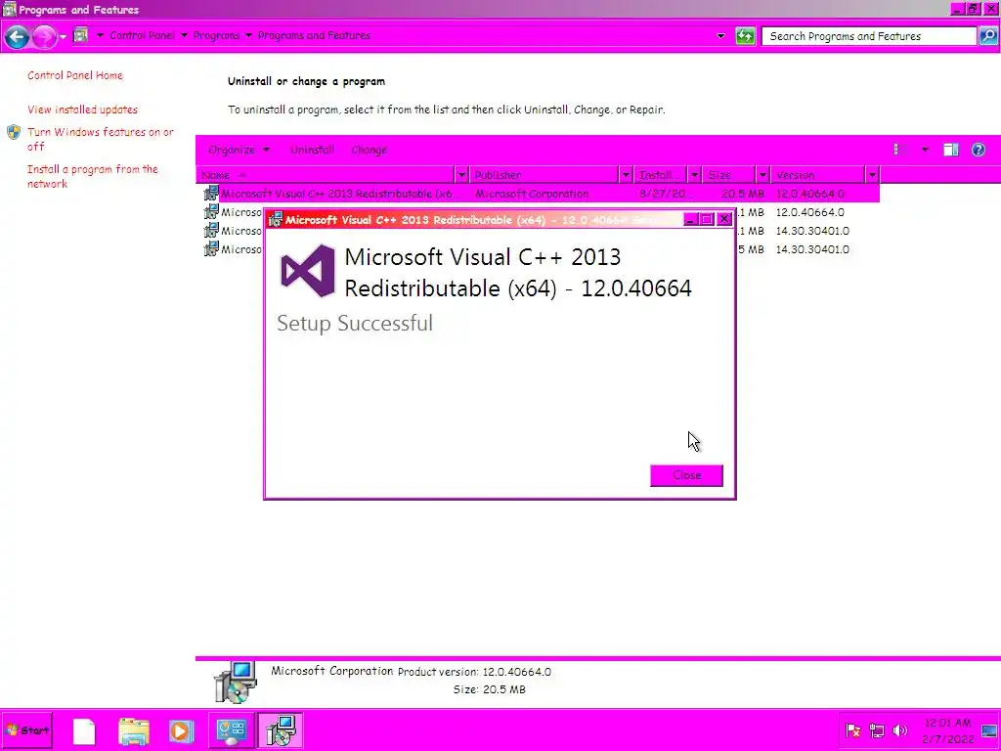
Task: Open the recent pages dropdown beside Forward
Action: 63,37
